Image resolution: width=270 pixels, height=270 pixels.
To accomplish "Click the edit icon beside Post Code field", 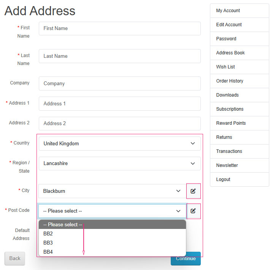I will (x=193, y=211).
